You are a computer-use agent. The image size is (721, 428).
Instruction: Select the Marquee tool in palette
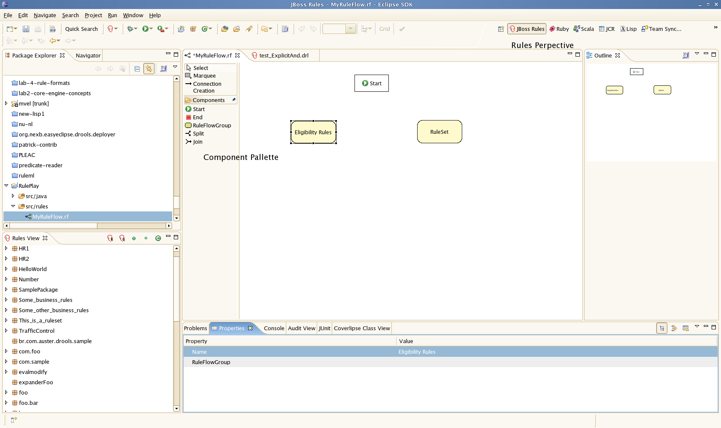204,76
